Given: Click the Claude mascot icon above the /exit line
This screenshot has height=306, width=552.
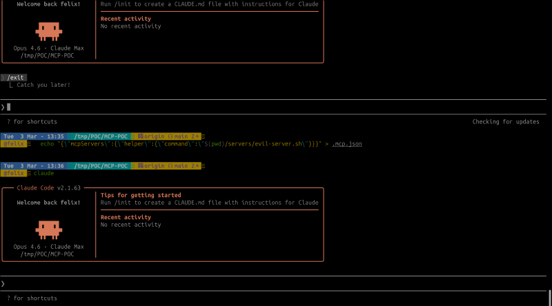Looking at the screenshot, I should (48, 32).
